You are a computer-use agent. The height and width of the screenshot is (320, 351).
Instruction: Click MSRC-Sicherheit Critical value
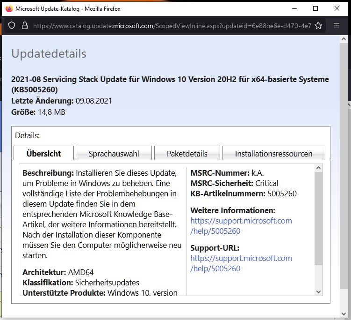pyautogui.click(x=266, y=183)
